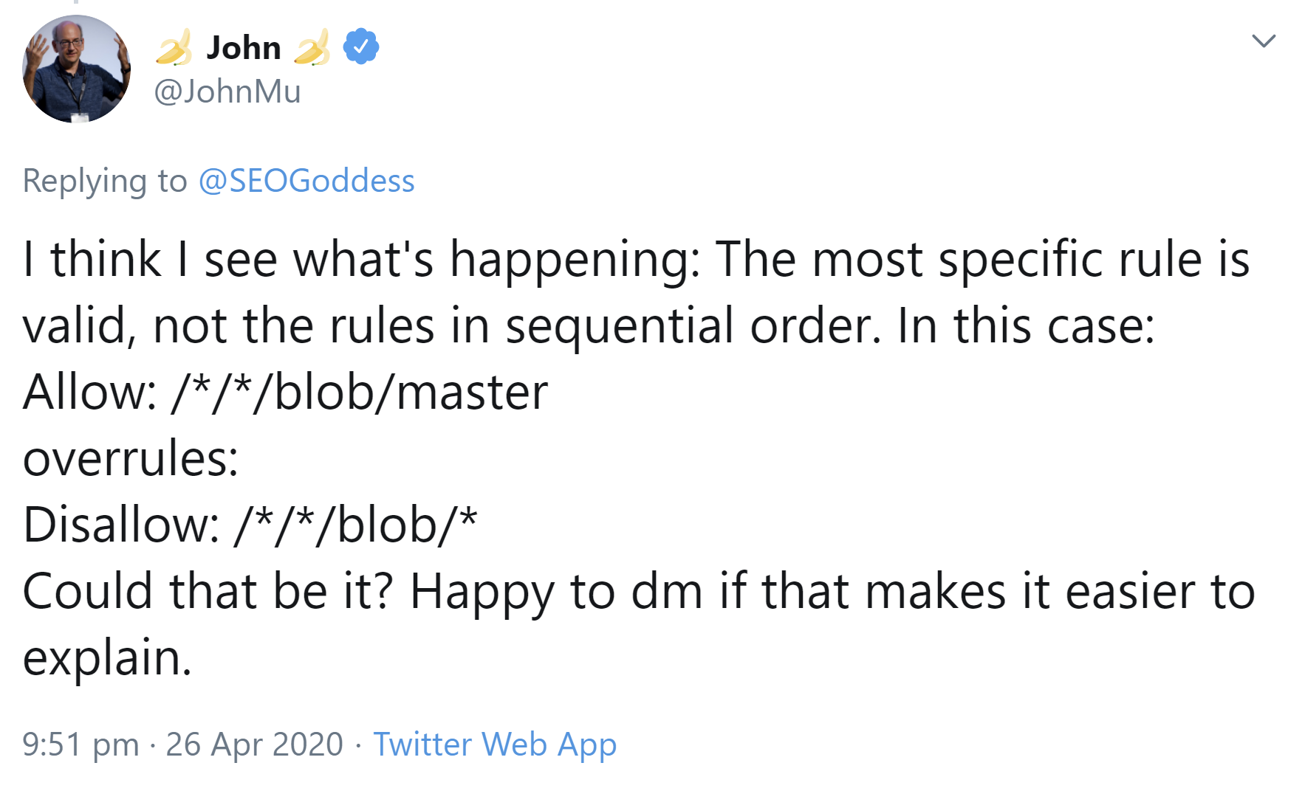
Task: Visit the @SEOGoddess profile link
Action: [306, 181]
